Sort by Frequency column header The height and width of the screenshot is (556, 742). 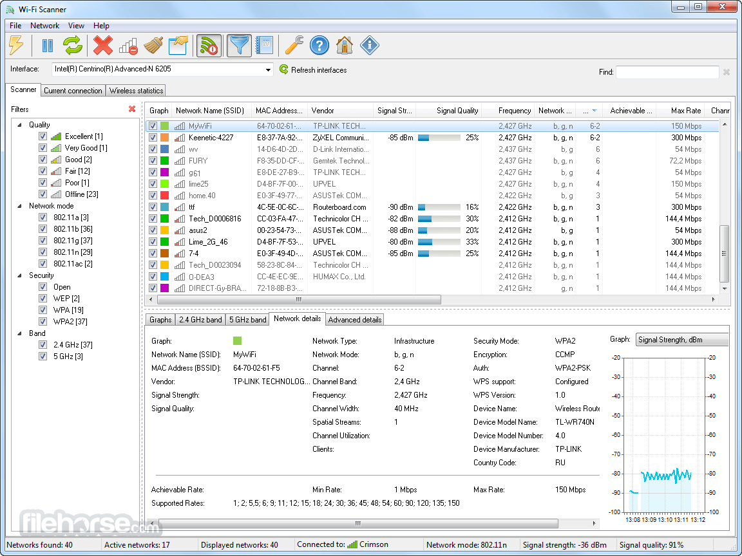pos(508,111)
